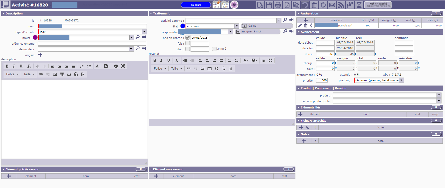Click the 'Fichier attaché' drop zone button

[x=378, y=5]
